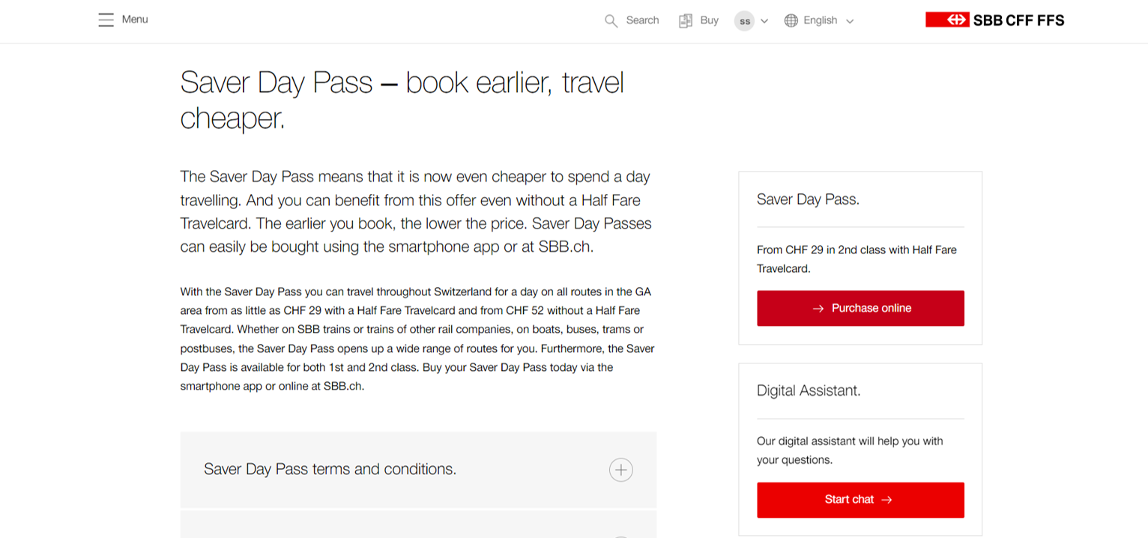Click the Purchase online button
The width and height of the screenshot is (1148, 538).
(x=860, y=308)
